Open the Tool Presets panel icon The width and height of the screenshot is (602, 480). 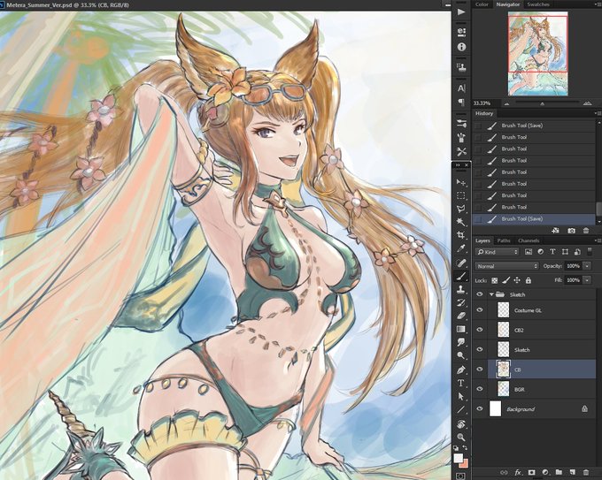(x=461, y=151)
